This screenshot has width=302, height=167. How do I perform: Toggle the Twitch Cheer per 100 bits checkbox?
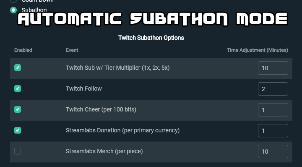pos(18,109)
